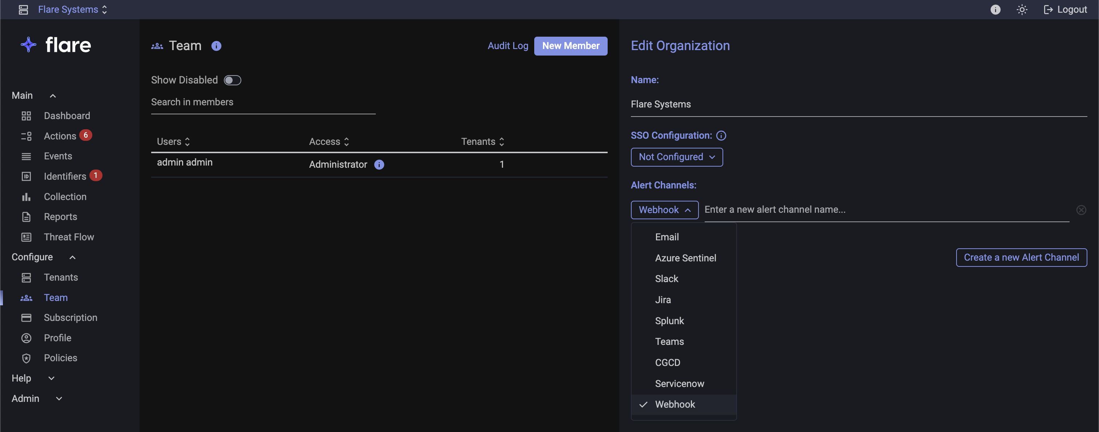Open the Audit Log link

[x=508, y=46]
